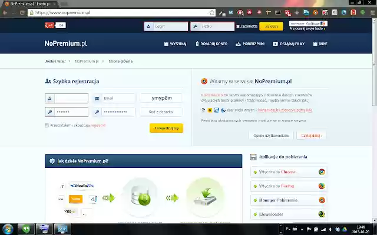Click the Czytaj dalej button
The height and width of the screenshot is (235, 377).
point(312,136)
